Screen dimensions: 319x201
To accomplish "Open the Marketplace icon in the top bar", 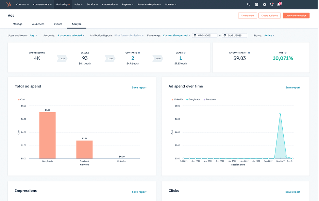I will coord(256,4).
